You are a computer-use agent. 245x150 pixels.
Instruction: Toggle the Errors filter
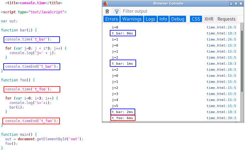[x=111, y=19]
